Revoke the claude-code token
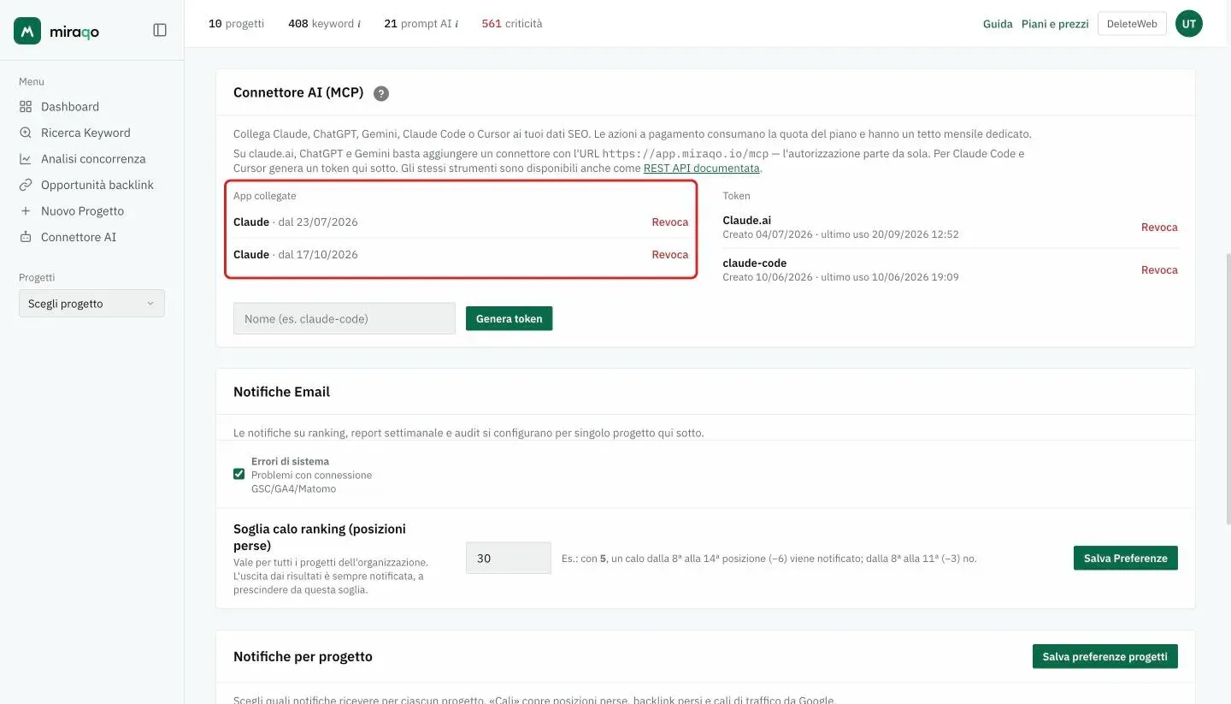 [1159, 269]
